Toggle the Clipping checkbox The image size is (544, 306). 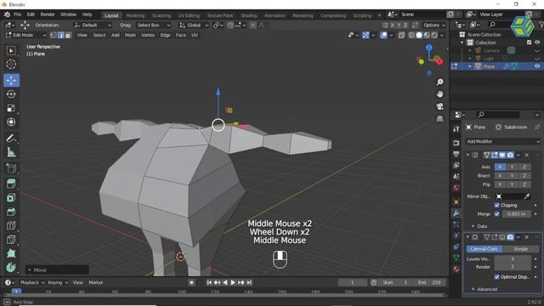click(x=496, y=206)
